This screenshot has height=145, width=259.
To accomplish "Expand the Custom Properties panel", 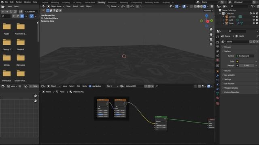I will (x=240, y=92).
